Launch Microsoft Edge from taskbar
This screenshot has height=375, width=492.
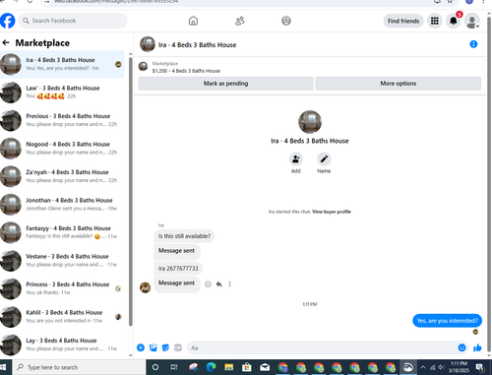211,367
